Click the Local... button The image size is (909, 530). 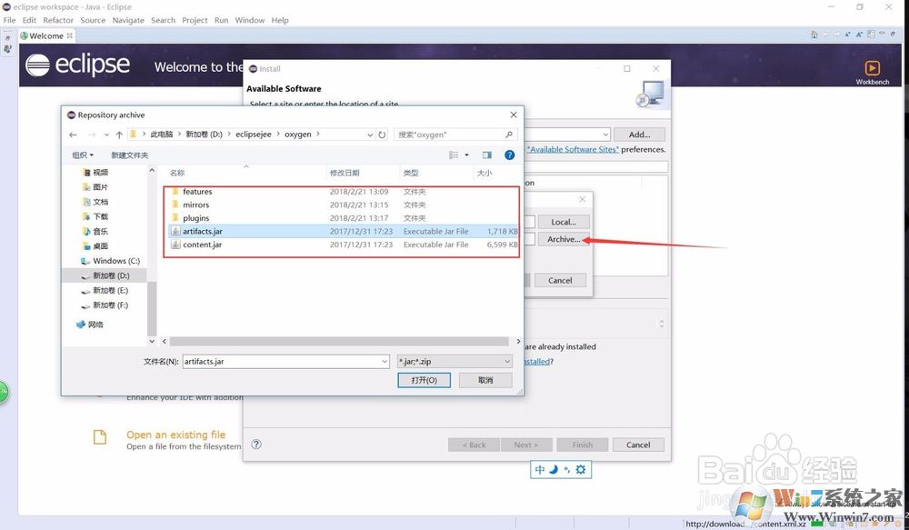click(x=563, y=222)
